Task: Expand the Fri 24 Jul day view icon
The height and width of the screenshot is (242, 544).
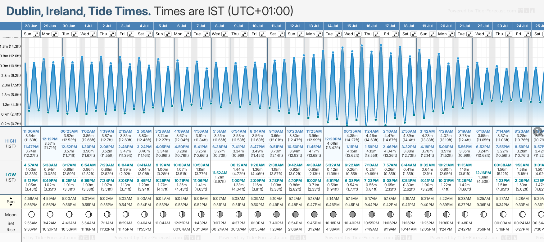Action: coord(527,34)
